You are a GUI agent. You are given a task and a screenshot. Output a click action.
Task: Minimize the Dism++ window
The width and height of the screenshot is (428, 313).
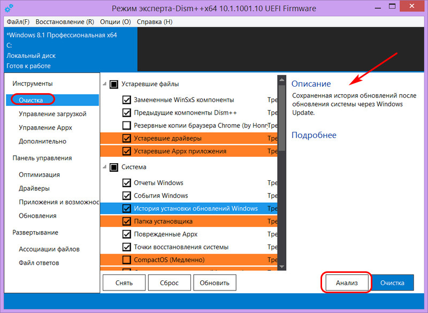click(x=378, y=7)
